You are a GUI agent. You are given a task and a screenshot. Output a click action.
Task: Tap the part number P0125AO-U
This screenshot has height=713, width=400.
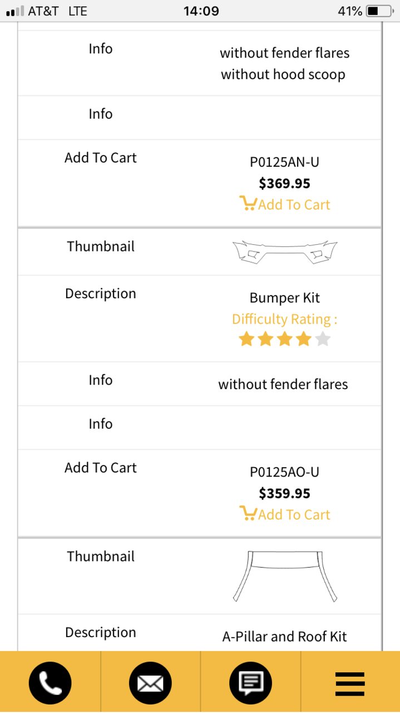tap(284, 472)
